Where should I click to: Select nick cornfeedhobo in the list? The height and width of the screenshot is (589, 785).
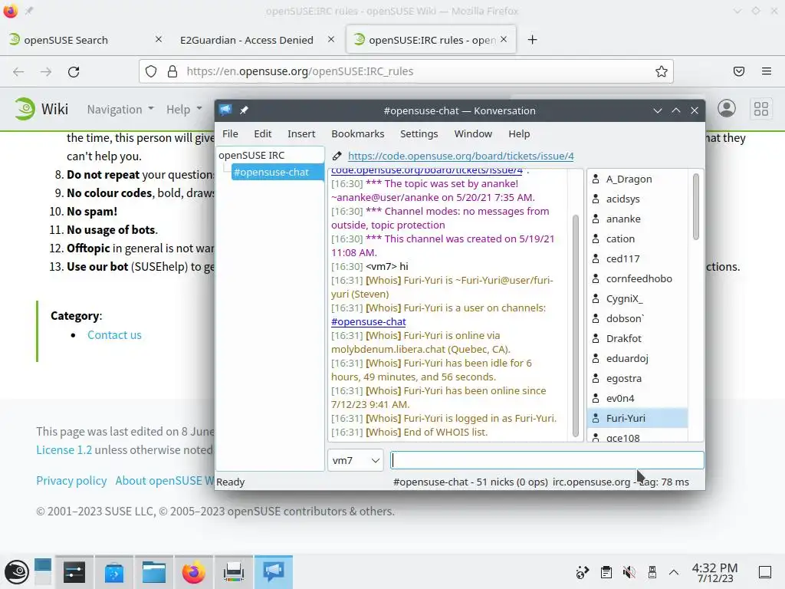pyautogui.click(x=639, y=278)
